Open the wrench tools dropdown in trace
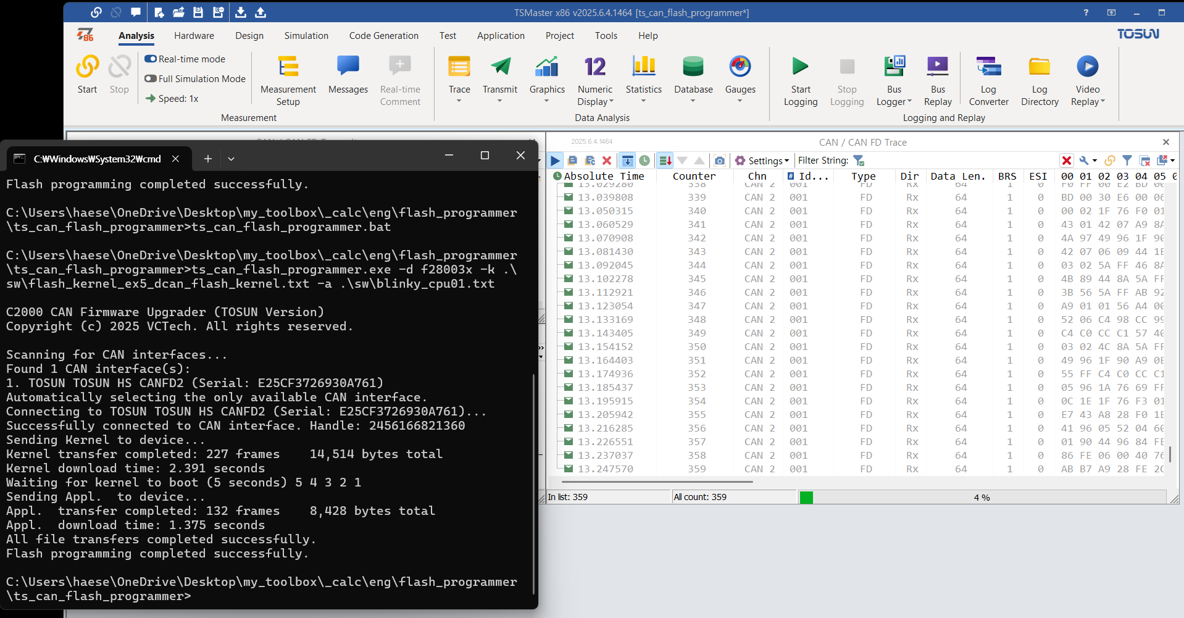 click(1088, 161)
